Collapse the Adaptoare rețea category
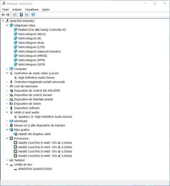 (x=7, y=26)
